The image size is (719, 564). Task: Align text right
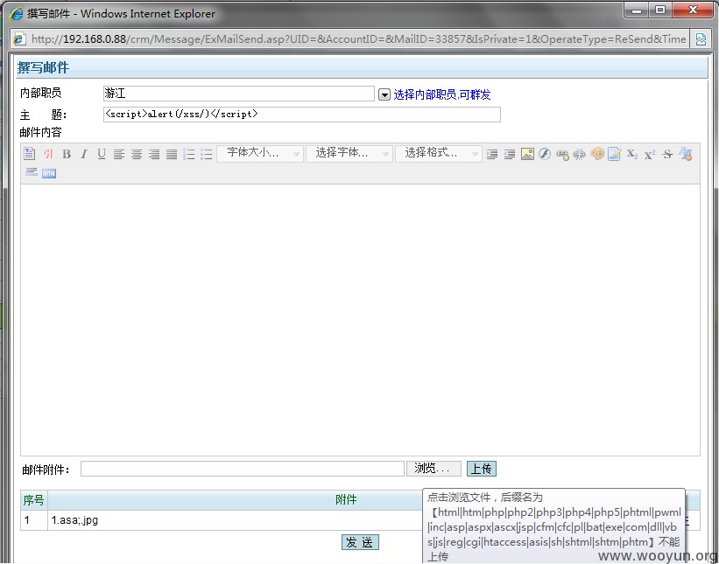[x=154, y=154]
